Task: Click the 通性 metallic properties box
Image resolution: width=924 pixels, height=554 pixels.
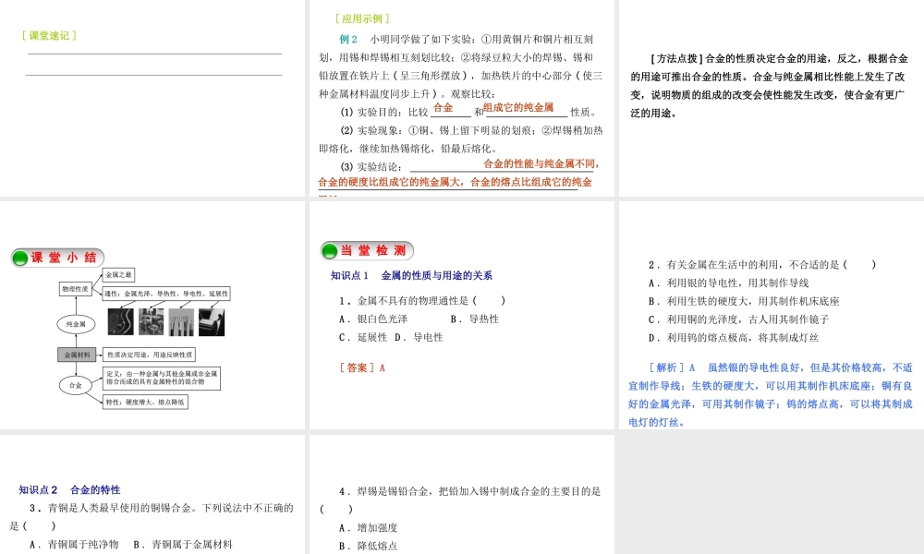Action: (x=166, y=294)
